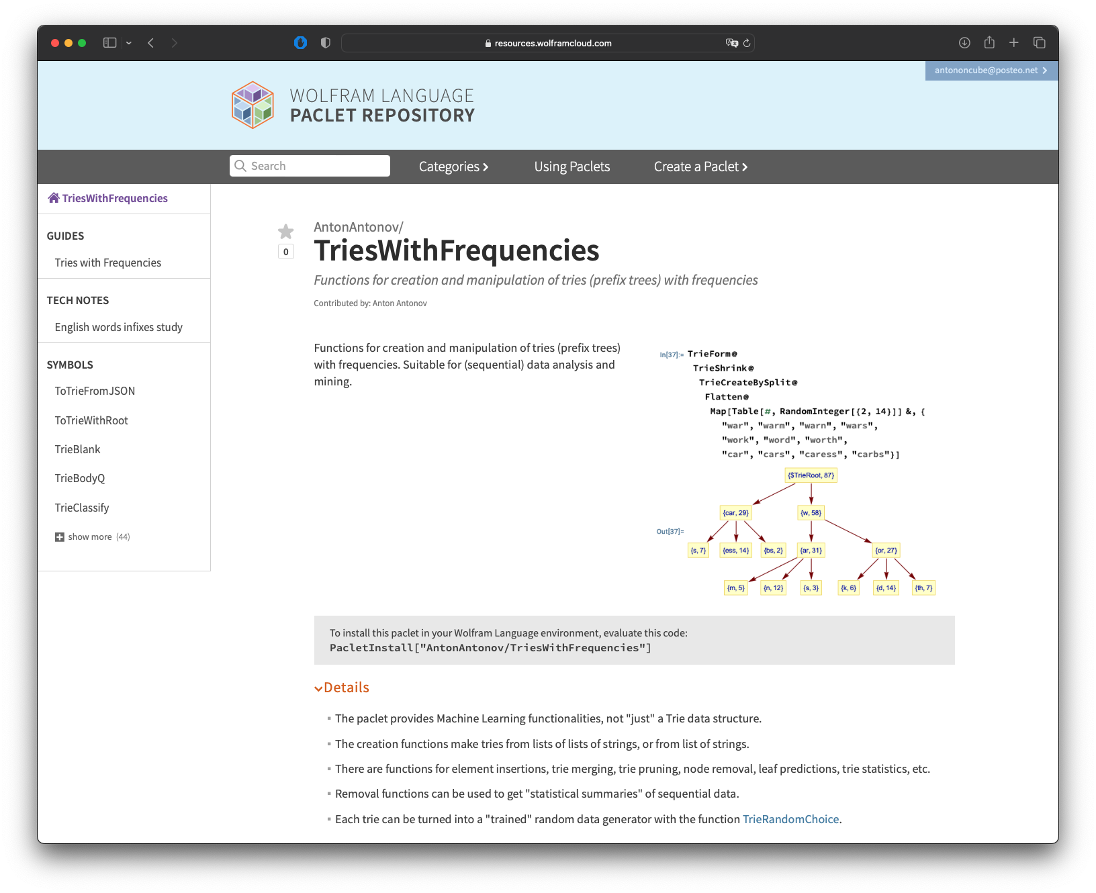Click the star favorite icon beside the title
This screenshot has width=1096, height=893.
tap(285, 232)
